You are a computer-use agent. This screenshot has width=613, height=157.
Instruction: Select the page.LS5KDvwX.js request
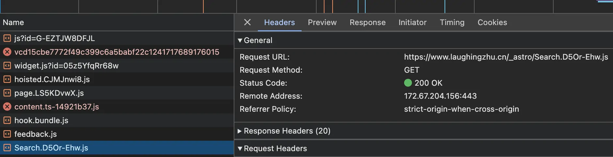pyautogui.click(x=117, y=93)
